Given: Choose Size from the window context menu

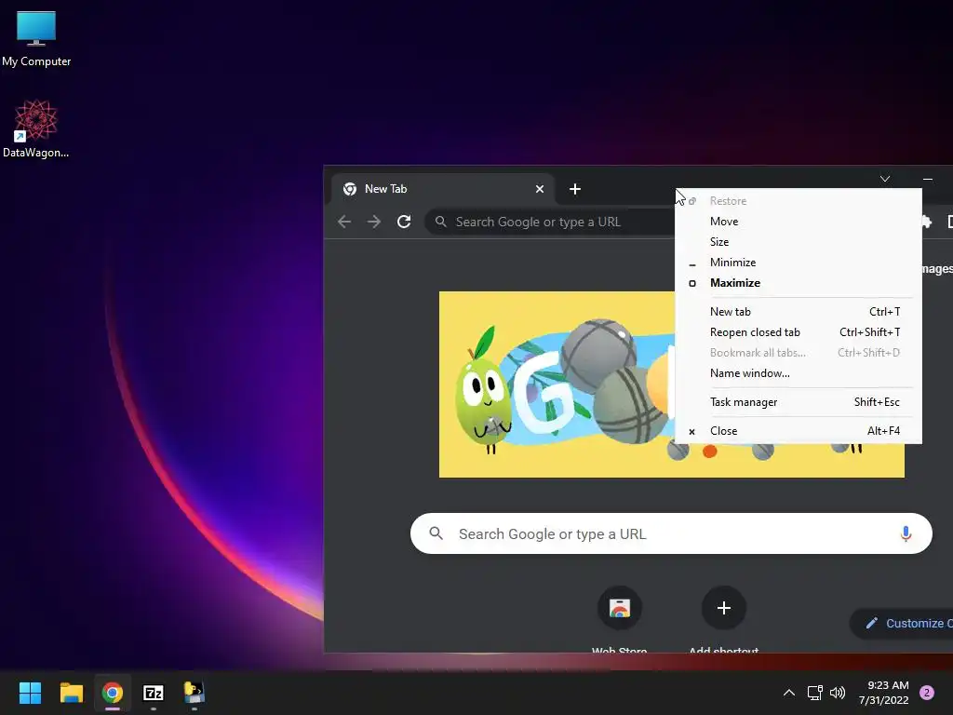Looking at the screenshot, I should click(799, 242).
